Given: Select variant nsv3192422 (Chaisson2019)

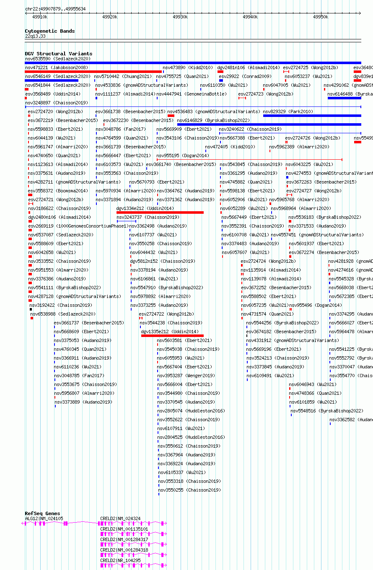Looking at the screenshot, I should pos(61,305).
